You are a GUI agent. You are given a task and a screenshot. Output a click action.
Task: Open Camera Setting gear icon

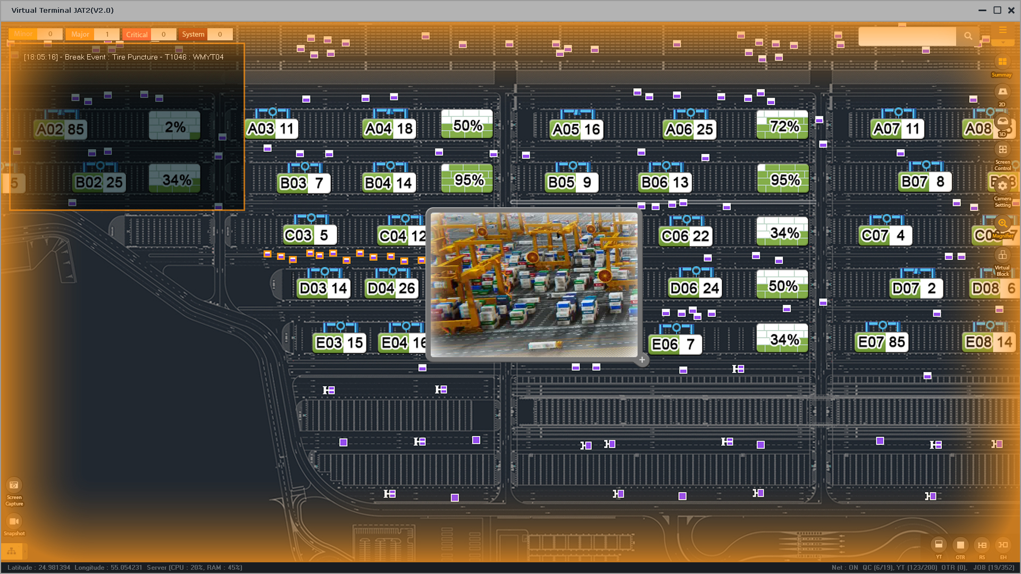click(x=1002, y=186)
